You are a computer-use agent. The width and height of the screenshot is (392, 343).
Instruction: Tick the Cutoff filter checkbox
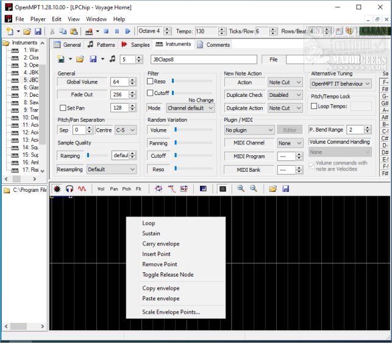click(x=151, y=93)
